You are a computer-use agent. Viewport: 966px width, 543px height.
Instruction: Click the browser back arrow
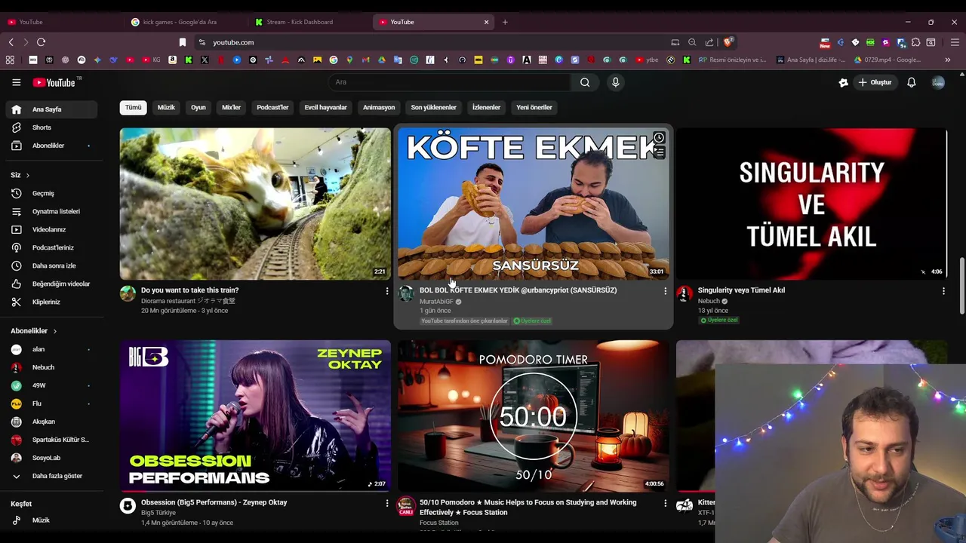pos(11,42)
